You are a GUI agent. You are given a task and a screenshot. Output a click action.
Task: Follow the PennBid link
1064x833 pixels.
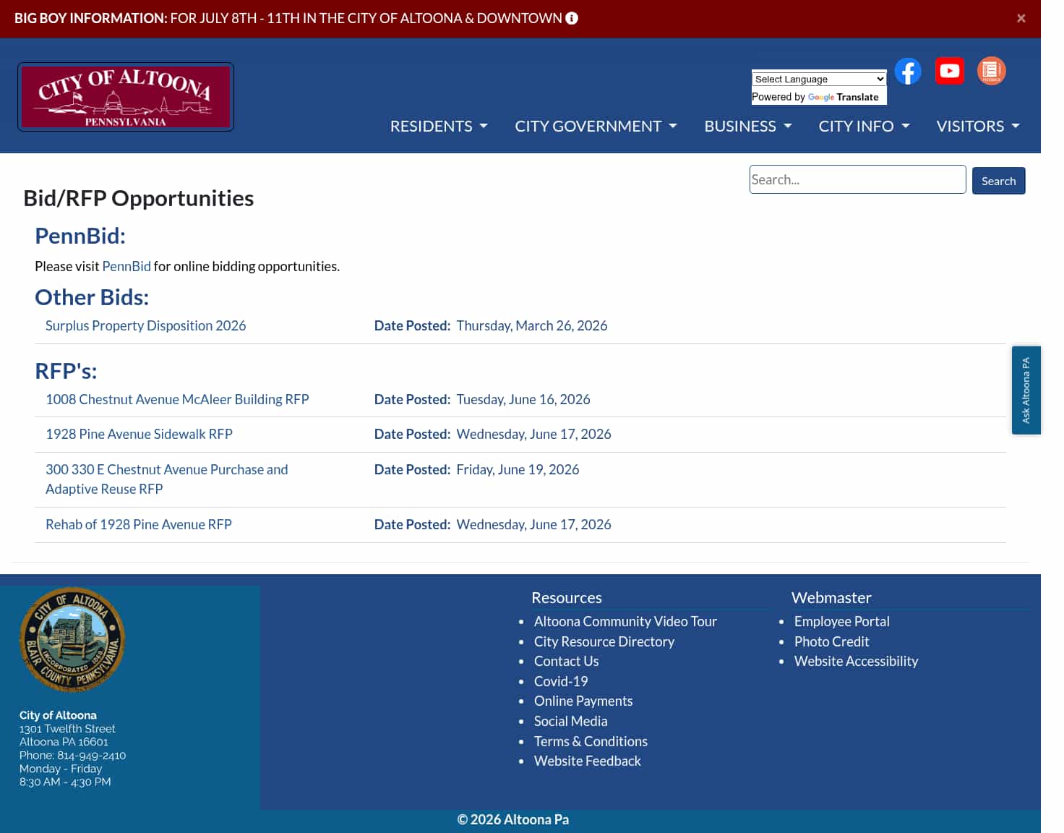(x=126, y=266)
